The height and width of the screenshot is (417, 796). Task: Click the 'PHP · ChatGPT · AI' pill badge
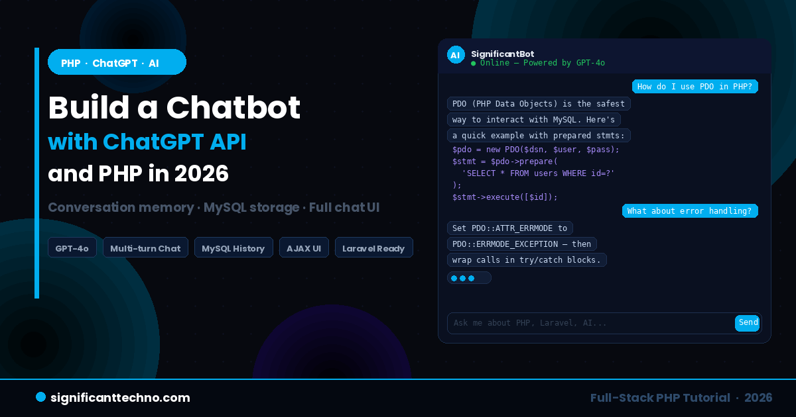point(117,62)
